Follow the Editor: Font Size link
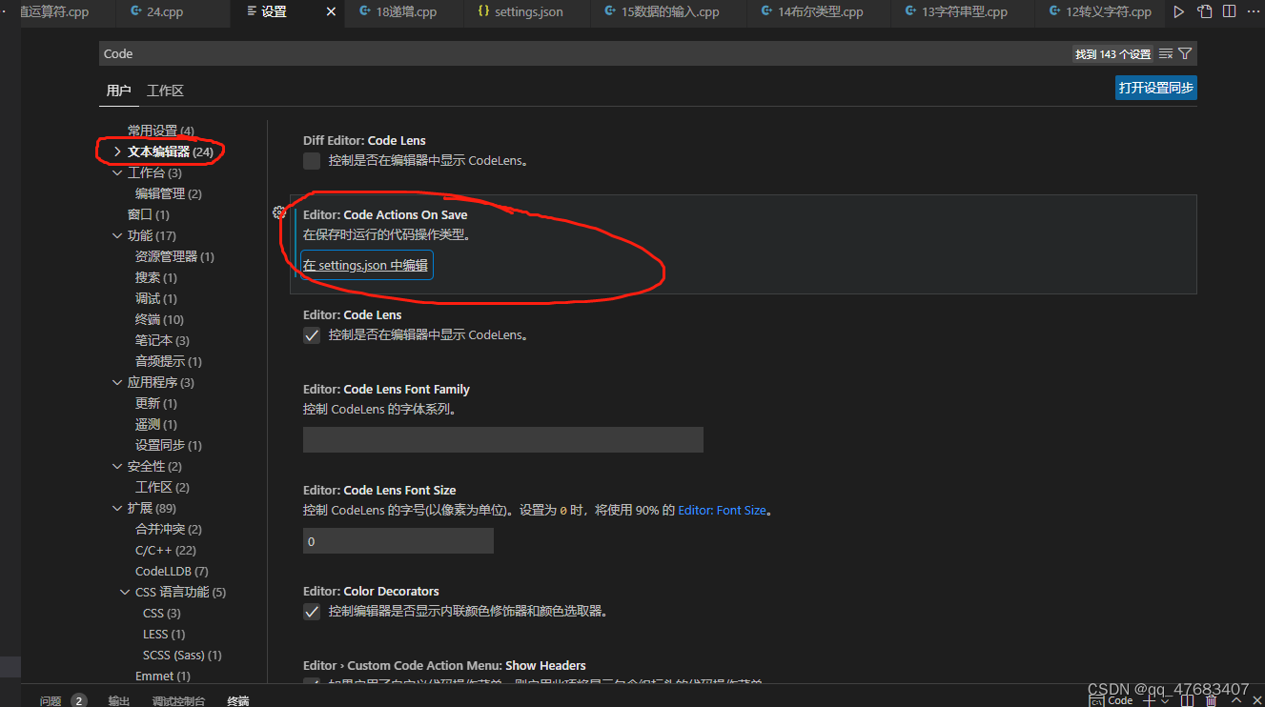 point(722,511)
